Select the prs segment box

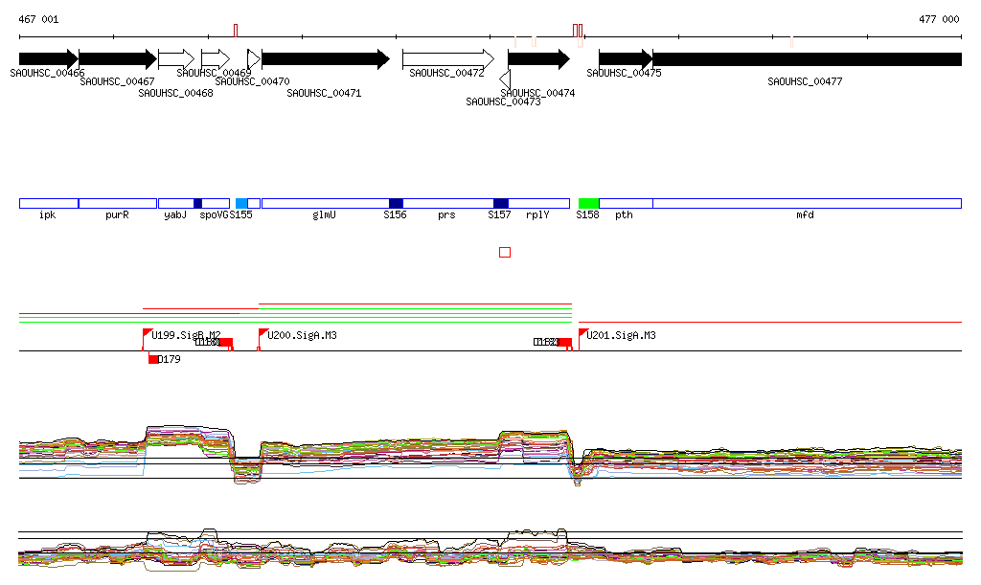pyautogui.click(x=448, y=204)
